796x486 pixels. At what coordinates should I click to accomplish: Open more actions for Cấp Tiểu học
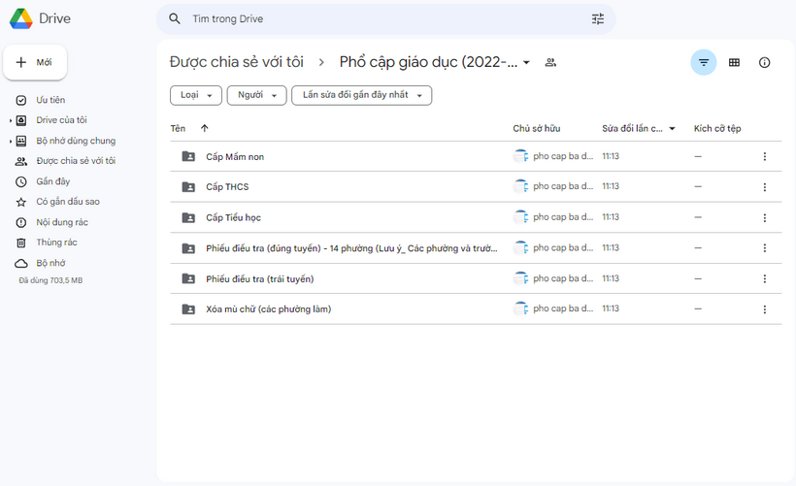pos(765,217)
